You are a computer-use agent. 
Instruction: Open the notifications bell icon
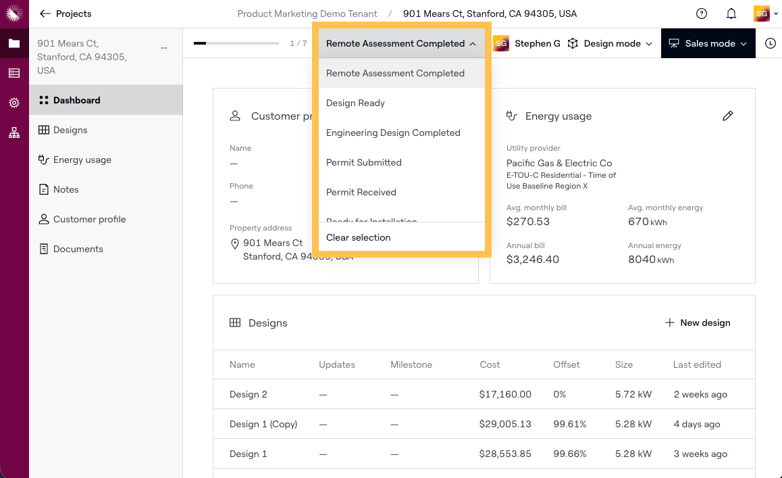click(731, 14)
